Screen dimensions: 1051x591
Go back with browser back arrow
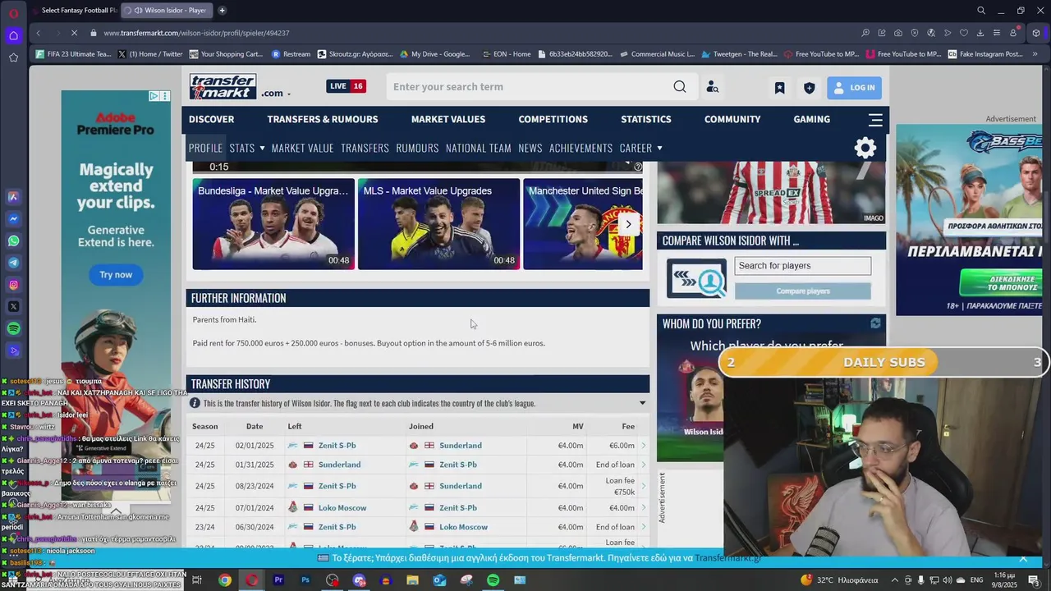38,33
